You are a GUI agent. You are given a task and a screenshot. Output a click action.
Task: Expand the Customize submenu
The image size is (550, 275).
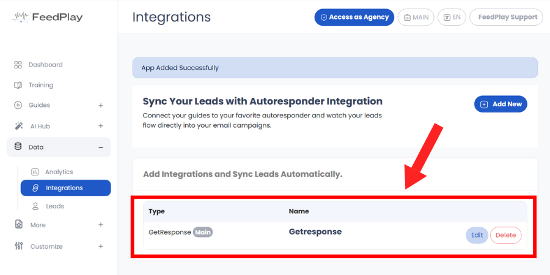(101, 246)
